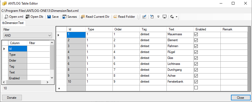Check the Enabled box in new empty row
The image size is (252, 102).
coord(196,87)
